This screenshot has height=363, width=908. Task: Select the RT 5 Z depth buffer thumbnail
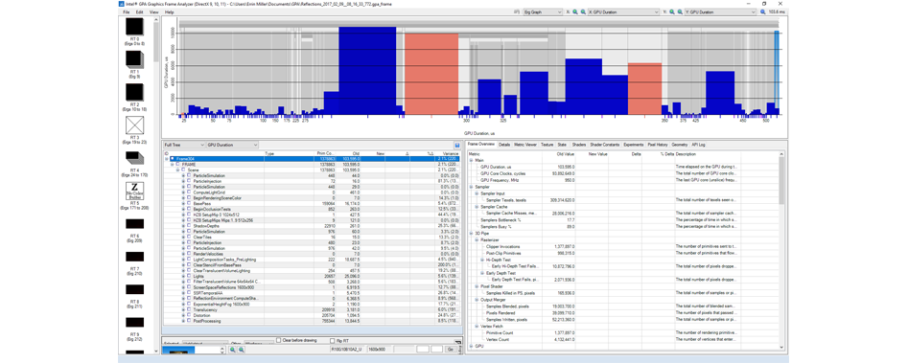(134, 191)
